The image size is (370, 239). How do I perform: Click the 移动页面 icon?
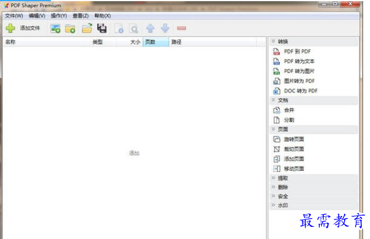click(x=276, y=168)
